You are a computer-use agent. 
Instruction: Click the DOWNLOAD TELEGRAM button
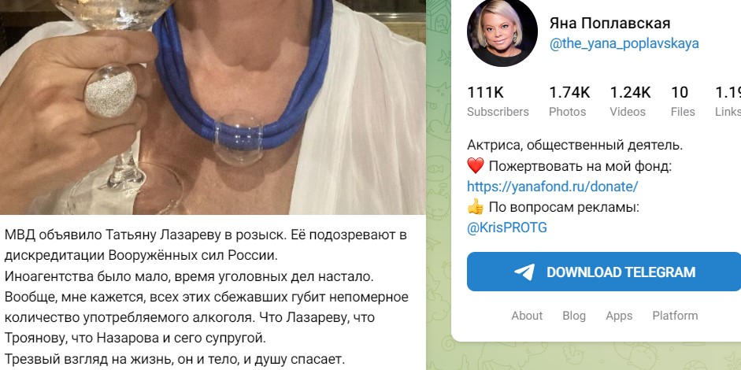point(604,272)
